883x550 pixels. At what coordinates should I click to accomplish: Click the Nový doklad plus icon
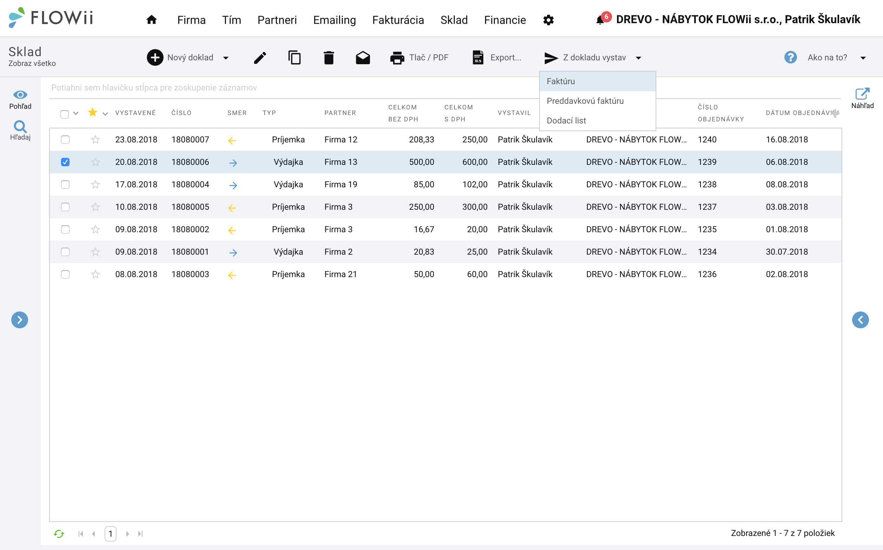[155, 58]
